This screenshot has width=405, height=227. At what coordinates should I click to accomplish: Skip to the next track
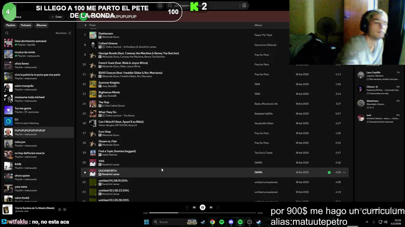[211, 207]
